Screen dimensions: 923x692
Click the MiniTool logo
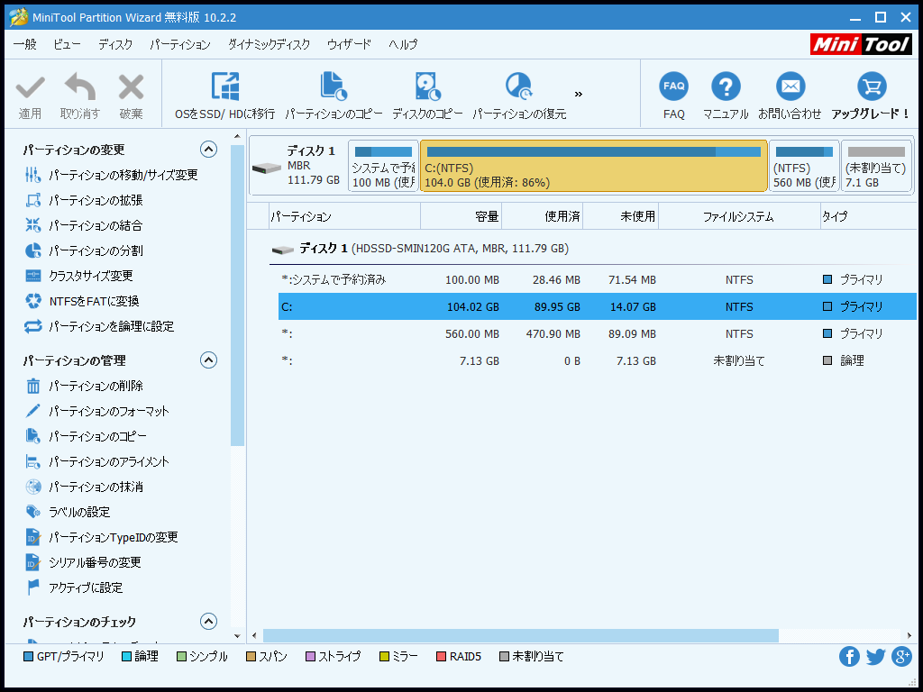point(861,44)
